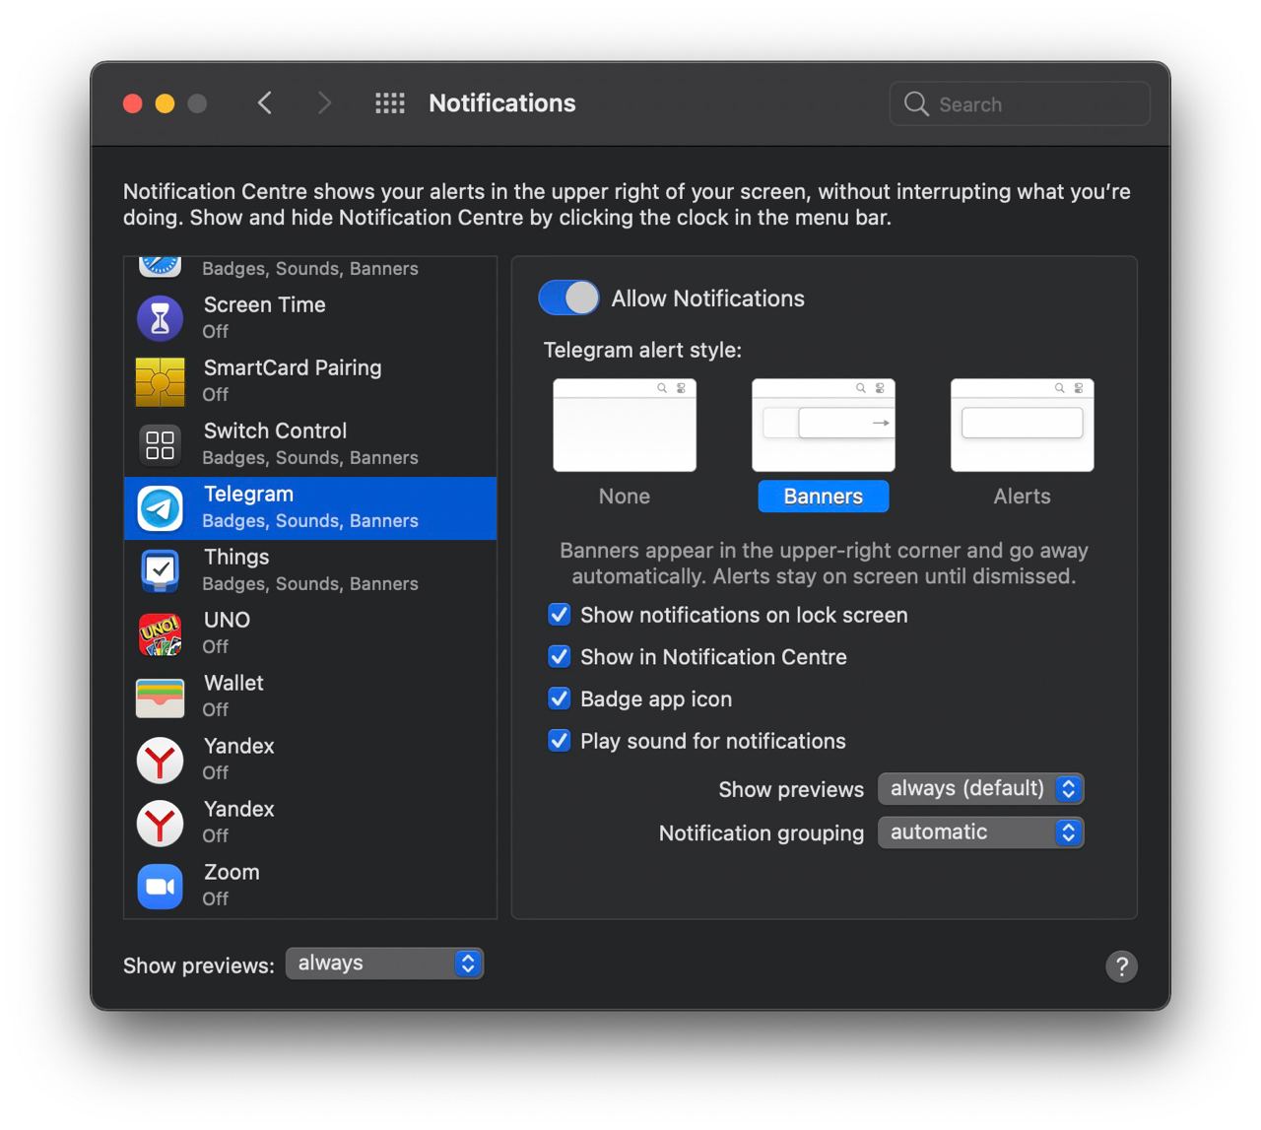Select the None alert style thumbnail
This screenshot has width=1261, height=1130.
click(x=625, y=425)
